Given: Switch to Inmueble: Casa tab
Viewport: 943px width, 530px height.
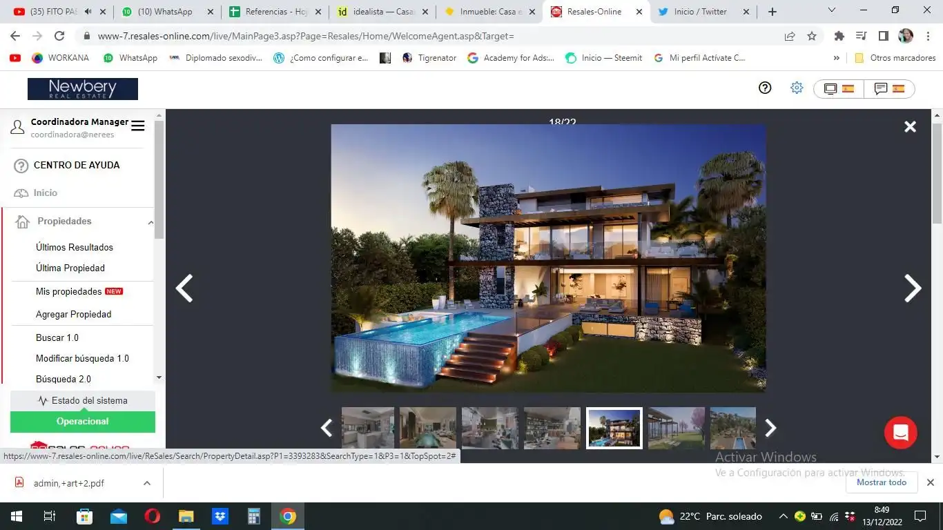Looking at the screenshot, I should point(491,12).
